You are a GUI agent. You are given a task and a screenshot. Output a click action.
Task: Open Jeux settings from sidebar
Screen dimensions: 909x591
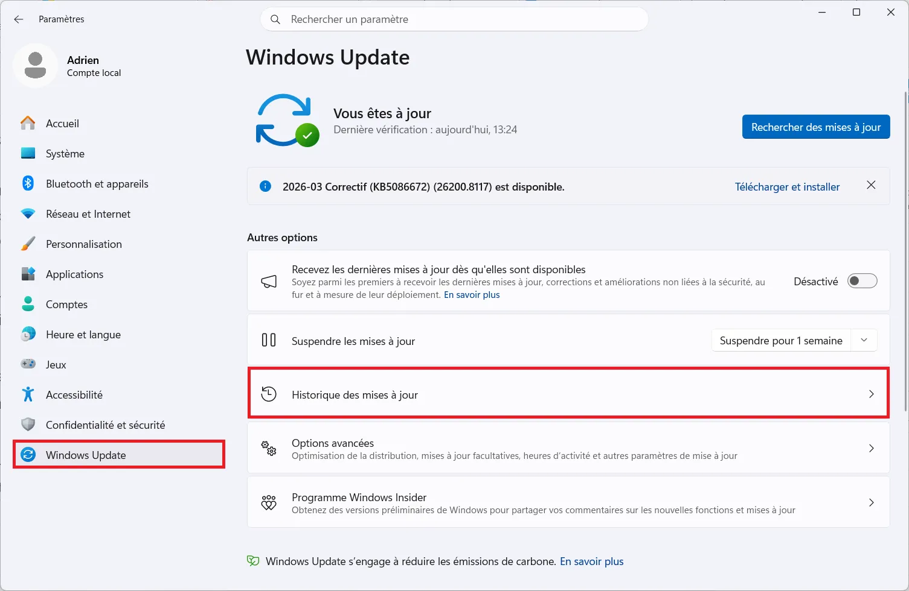pyautogui.click(x=56, y=364)
